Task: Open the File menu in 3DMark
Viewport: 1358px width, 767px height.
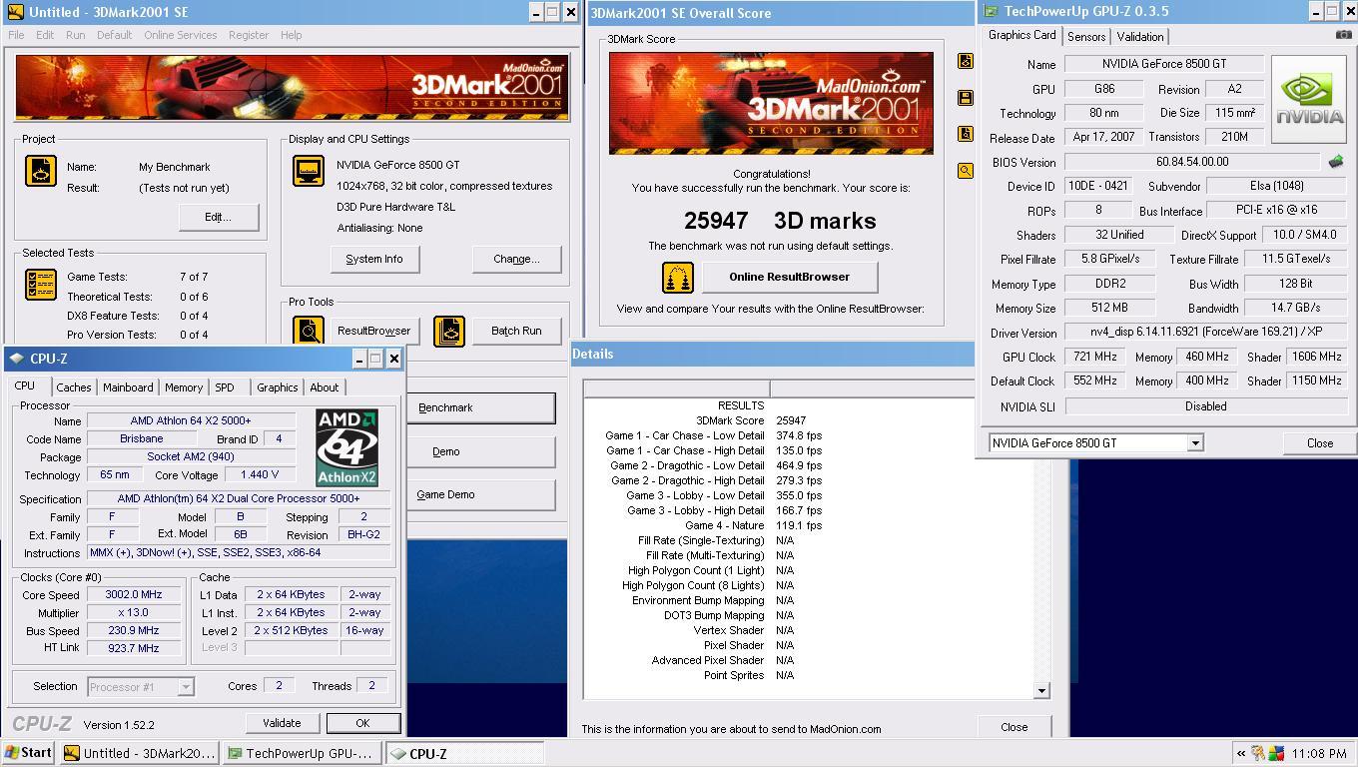Action: coord(16,35)
